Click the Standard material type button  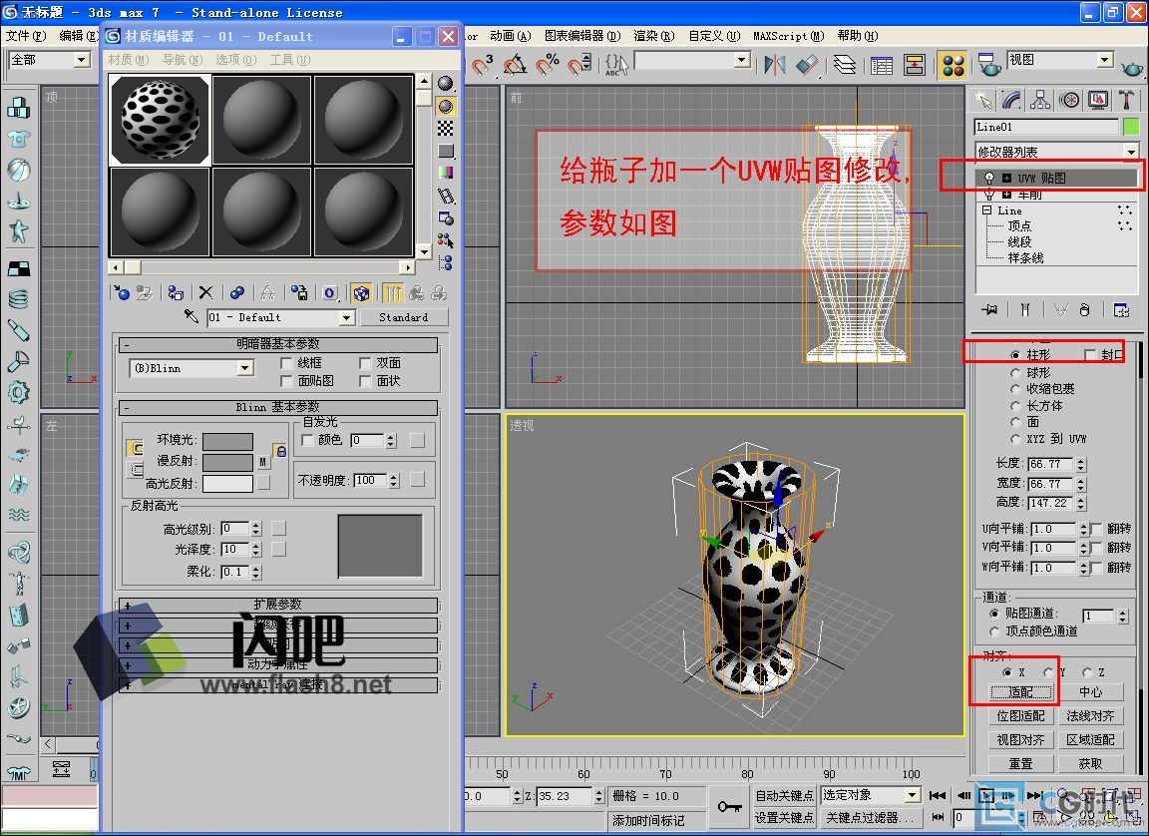pos(403,317)
